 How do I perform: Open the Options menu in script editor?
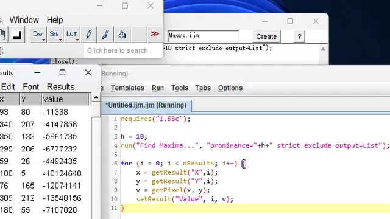click(x=230, y=88)
